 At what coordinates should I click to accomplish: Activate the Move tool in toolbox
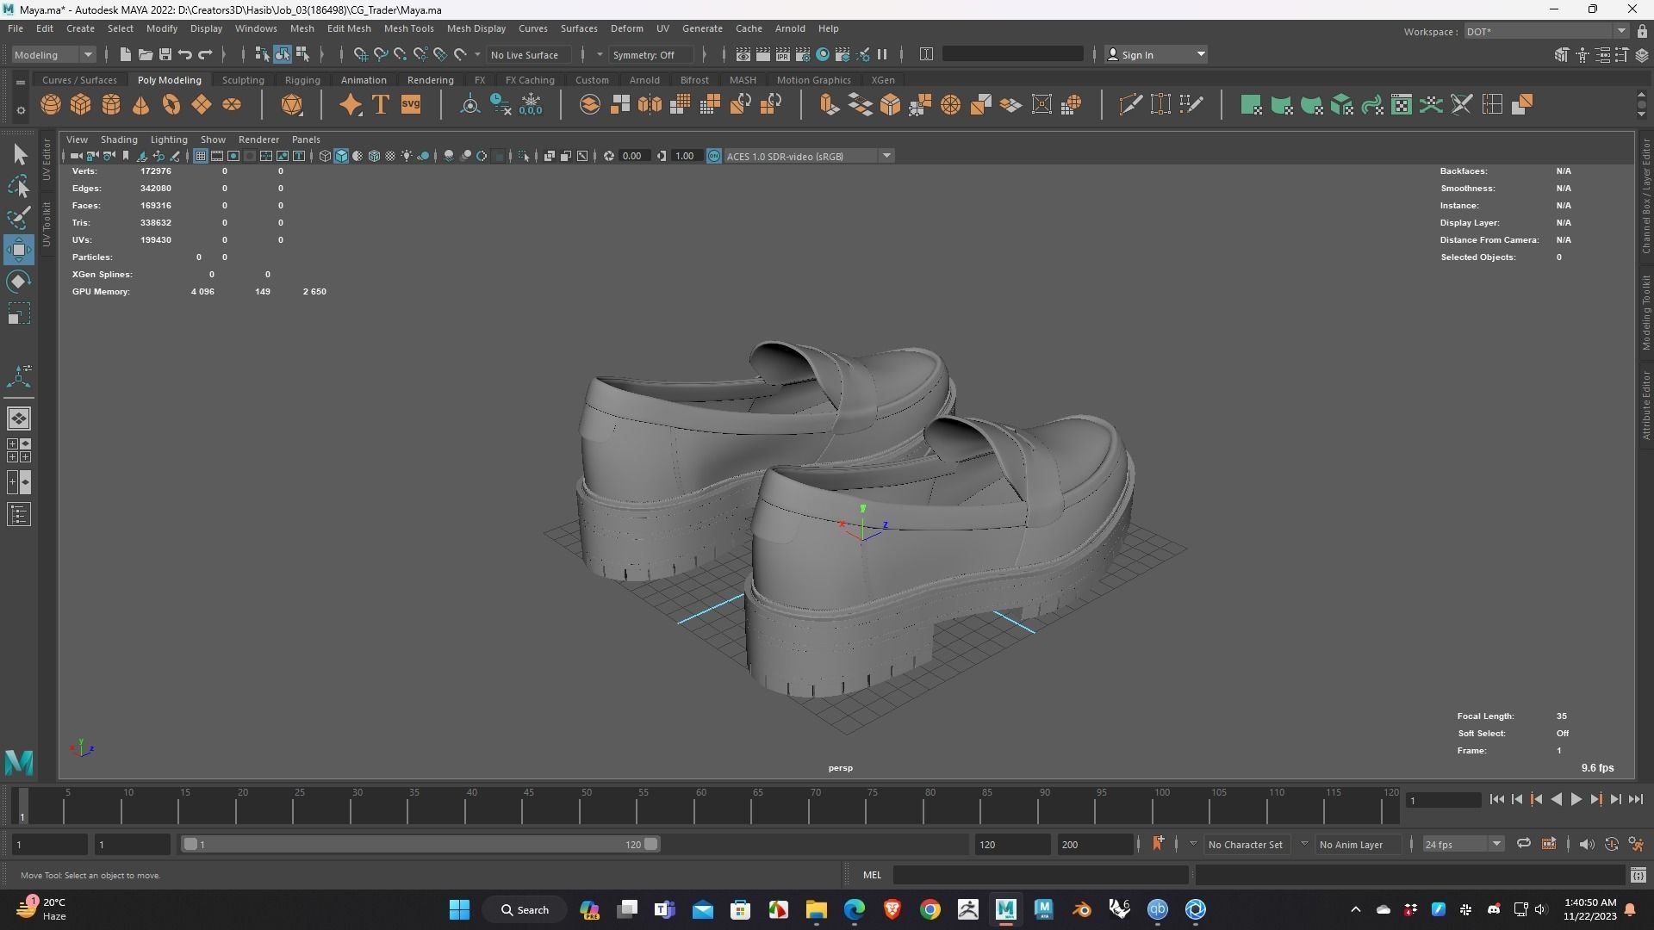tap(19, 250)
